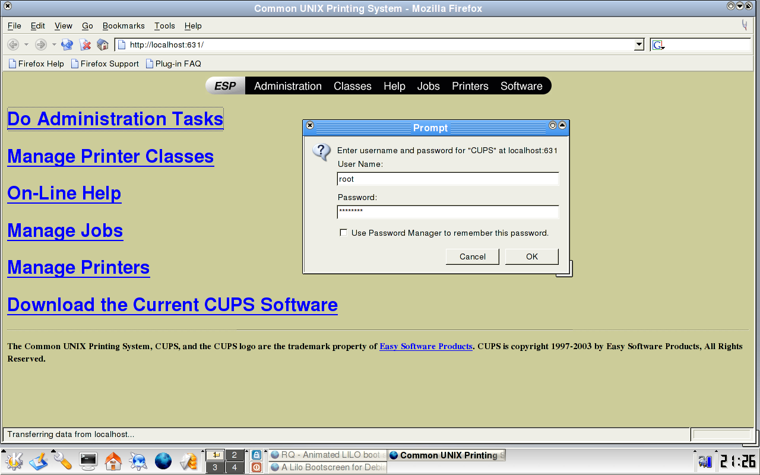Open the orange document icon in panel

tap(188, 461)
